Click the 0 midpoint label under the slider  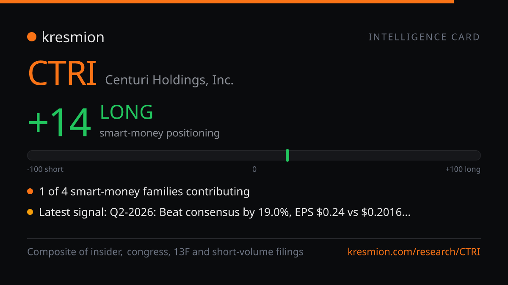point(254,169)
